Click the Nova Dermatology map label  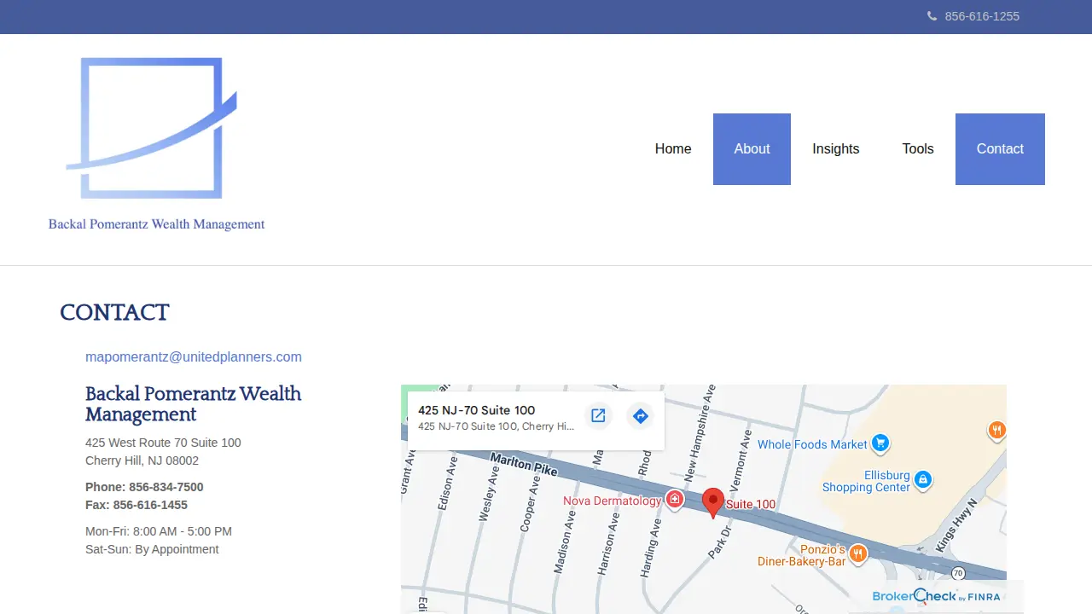(612, 501)
